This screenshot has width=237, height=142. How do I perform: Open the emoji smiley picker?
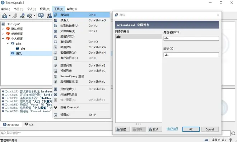pyautogui.click(x=233, y=133)
